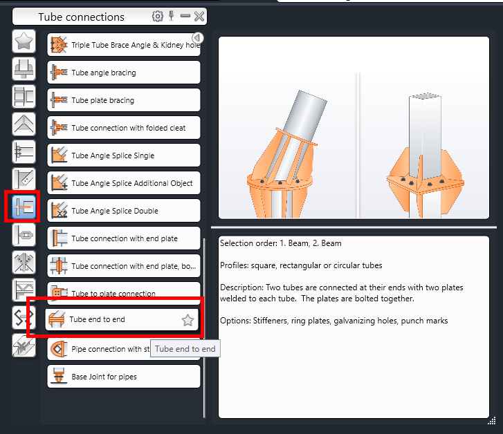Click the 'Selection order: 1. Beam, 2. Beam' text
The height and width of the screenshot is (434, 503).
(x=281, y=243)
